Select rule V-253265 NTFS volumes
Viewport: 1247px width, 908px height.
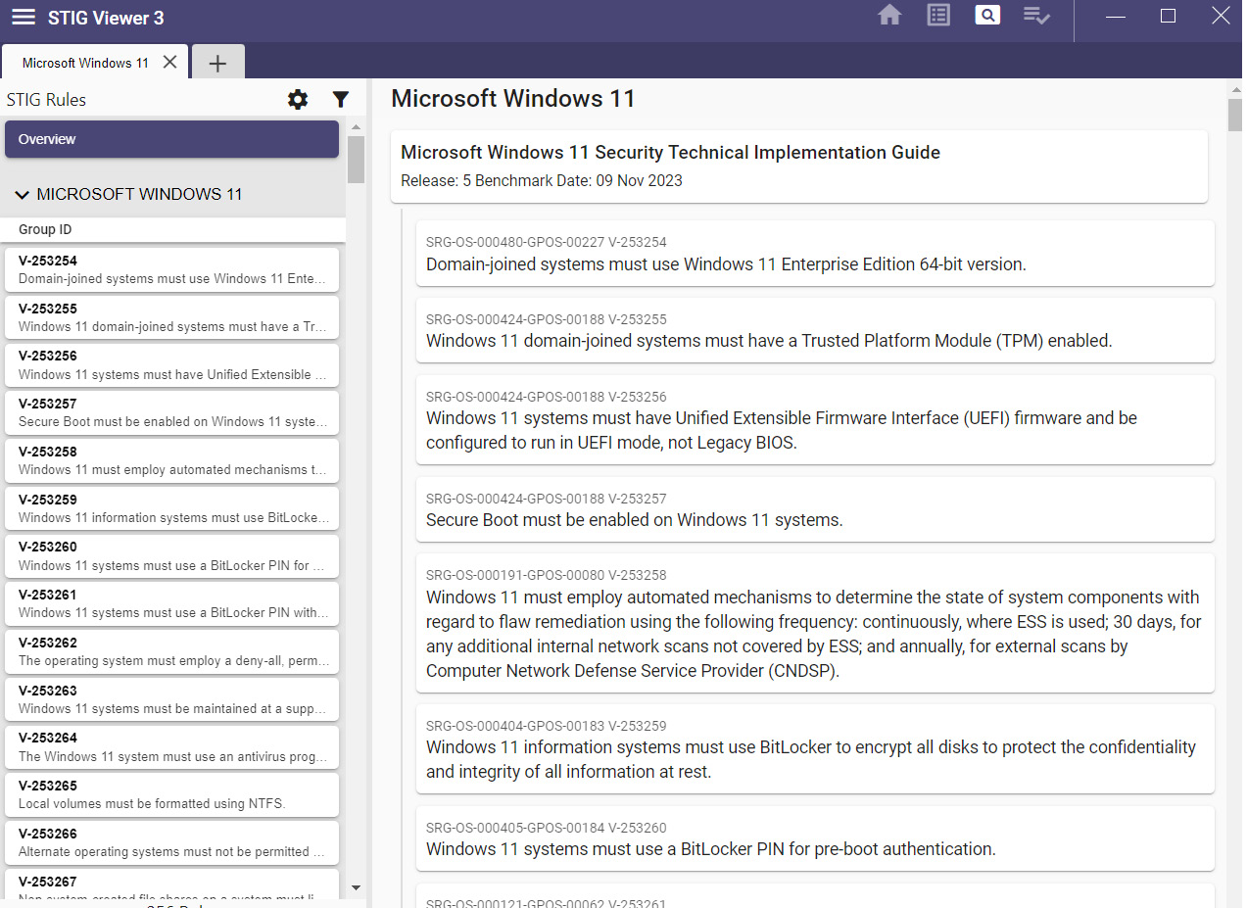pyautogui.click(x=171, y=794)
